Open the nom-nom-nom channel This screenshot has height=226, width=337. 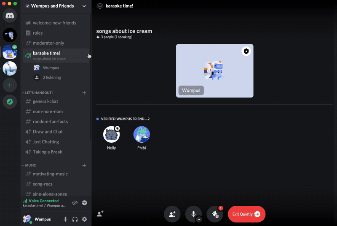tap(56, 112)
